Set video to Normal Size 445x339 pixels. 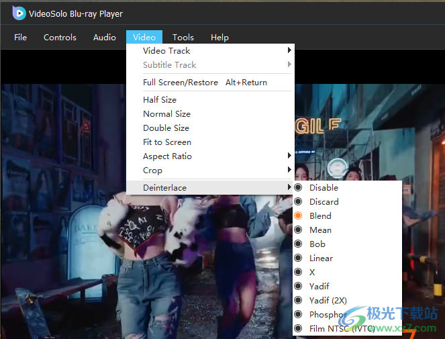pyautogui.click(x=210, y=114)
